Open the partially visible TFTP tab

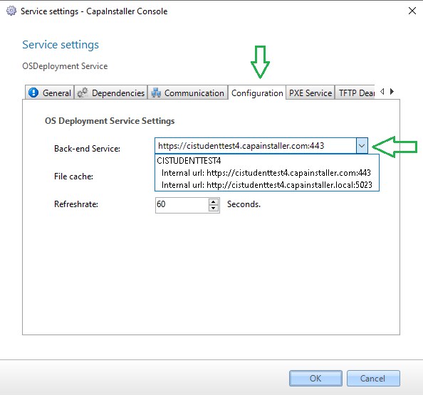coord(355,93)
